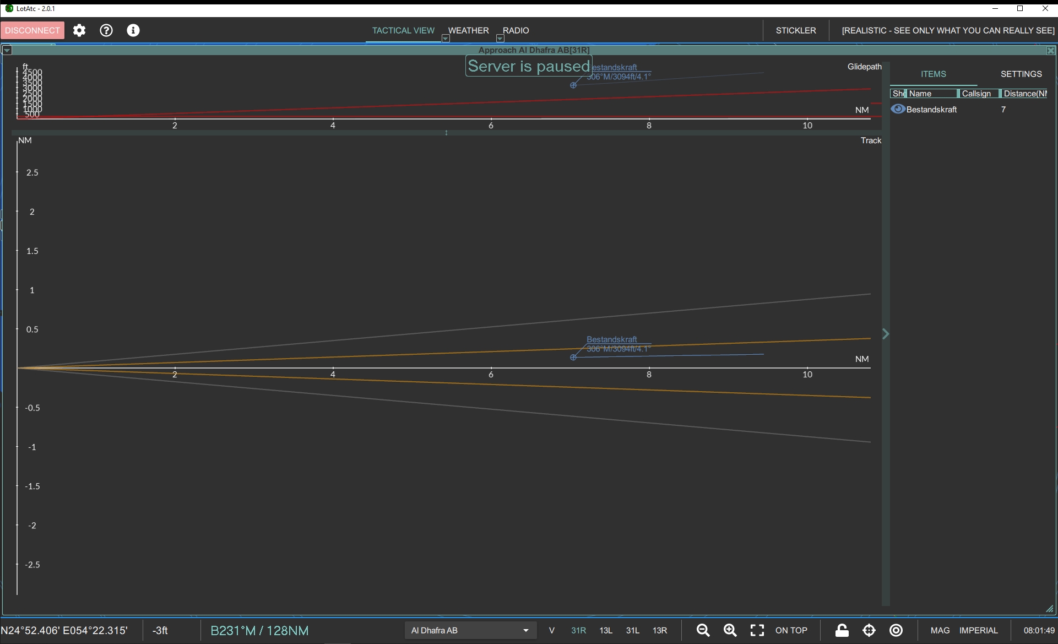
Task: Select runway 31R
Action: [578, 630]
